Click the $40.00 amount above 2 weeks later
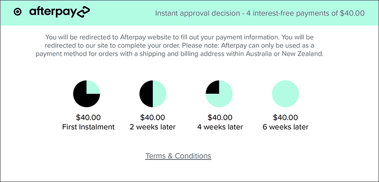The height and width of the screenshot is (182, 379). [153, 118]
